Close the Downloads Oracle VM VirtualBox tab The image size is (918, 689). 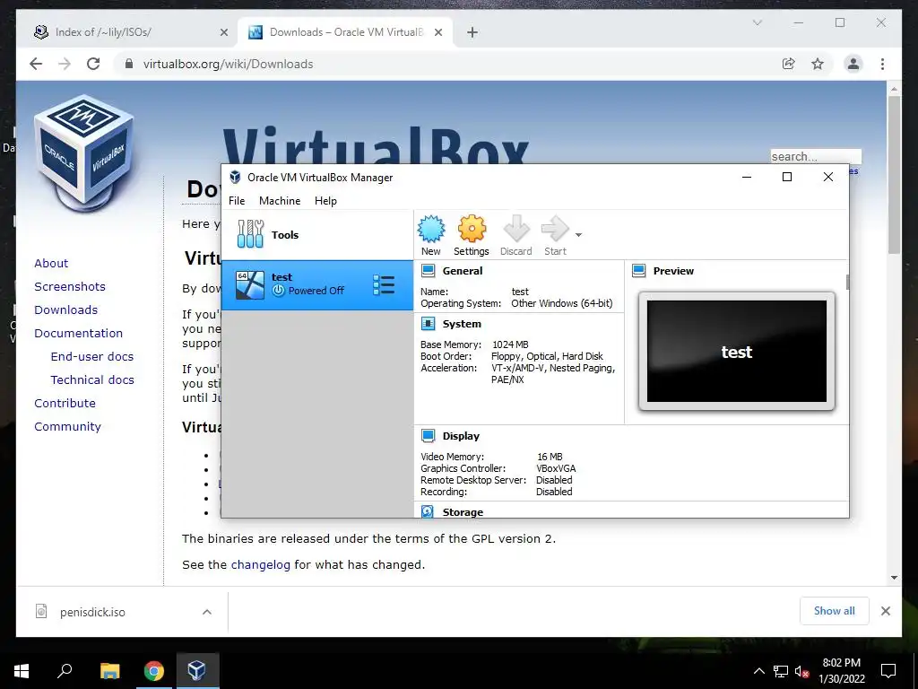(437, 32)
